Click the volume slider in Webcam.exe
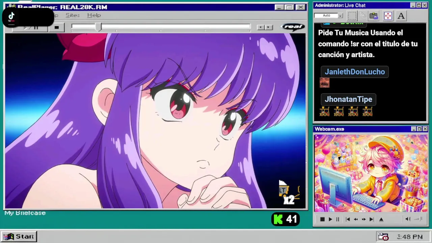The height and width of the screenshot is (243, 432). pos(418,219)
